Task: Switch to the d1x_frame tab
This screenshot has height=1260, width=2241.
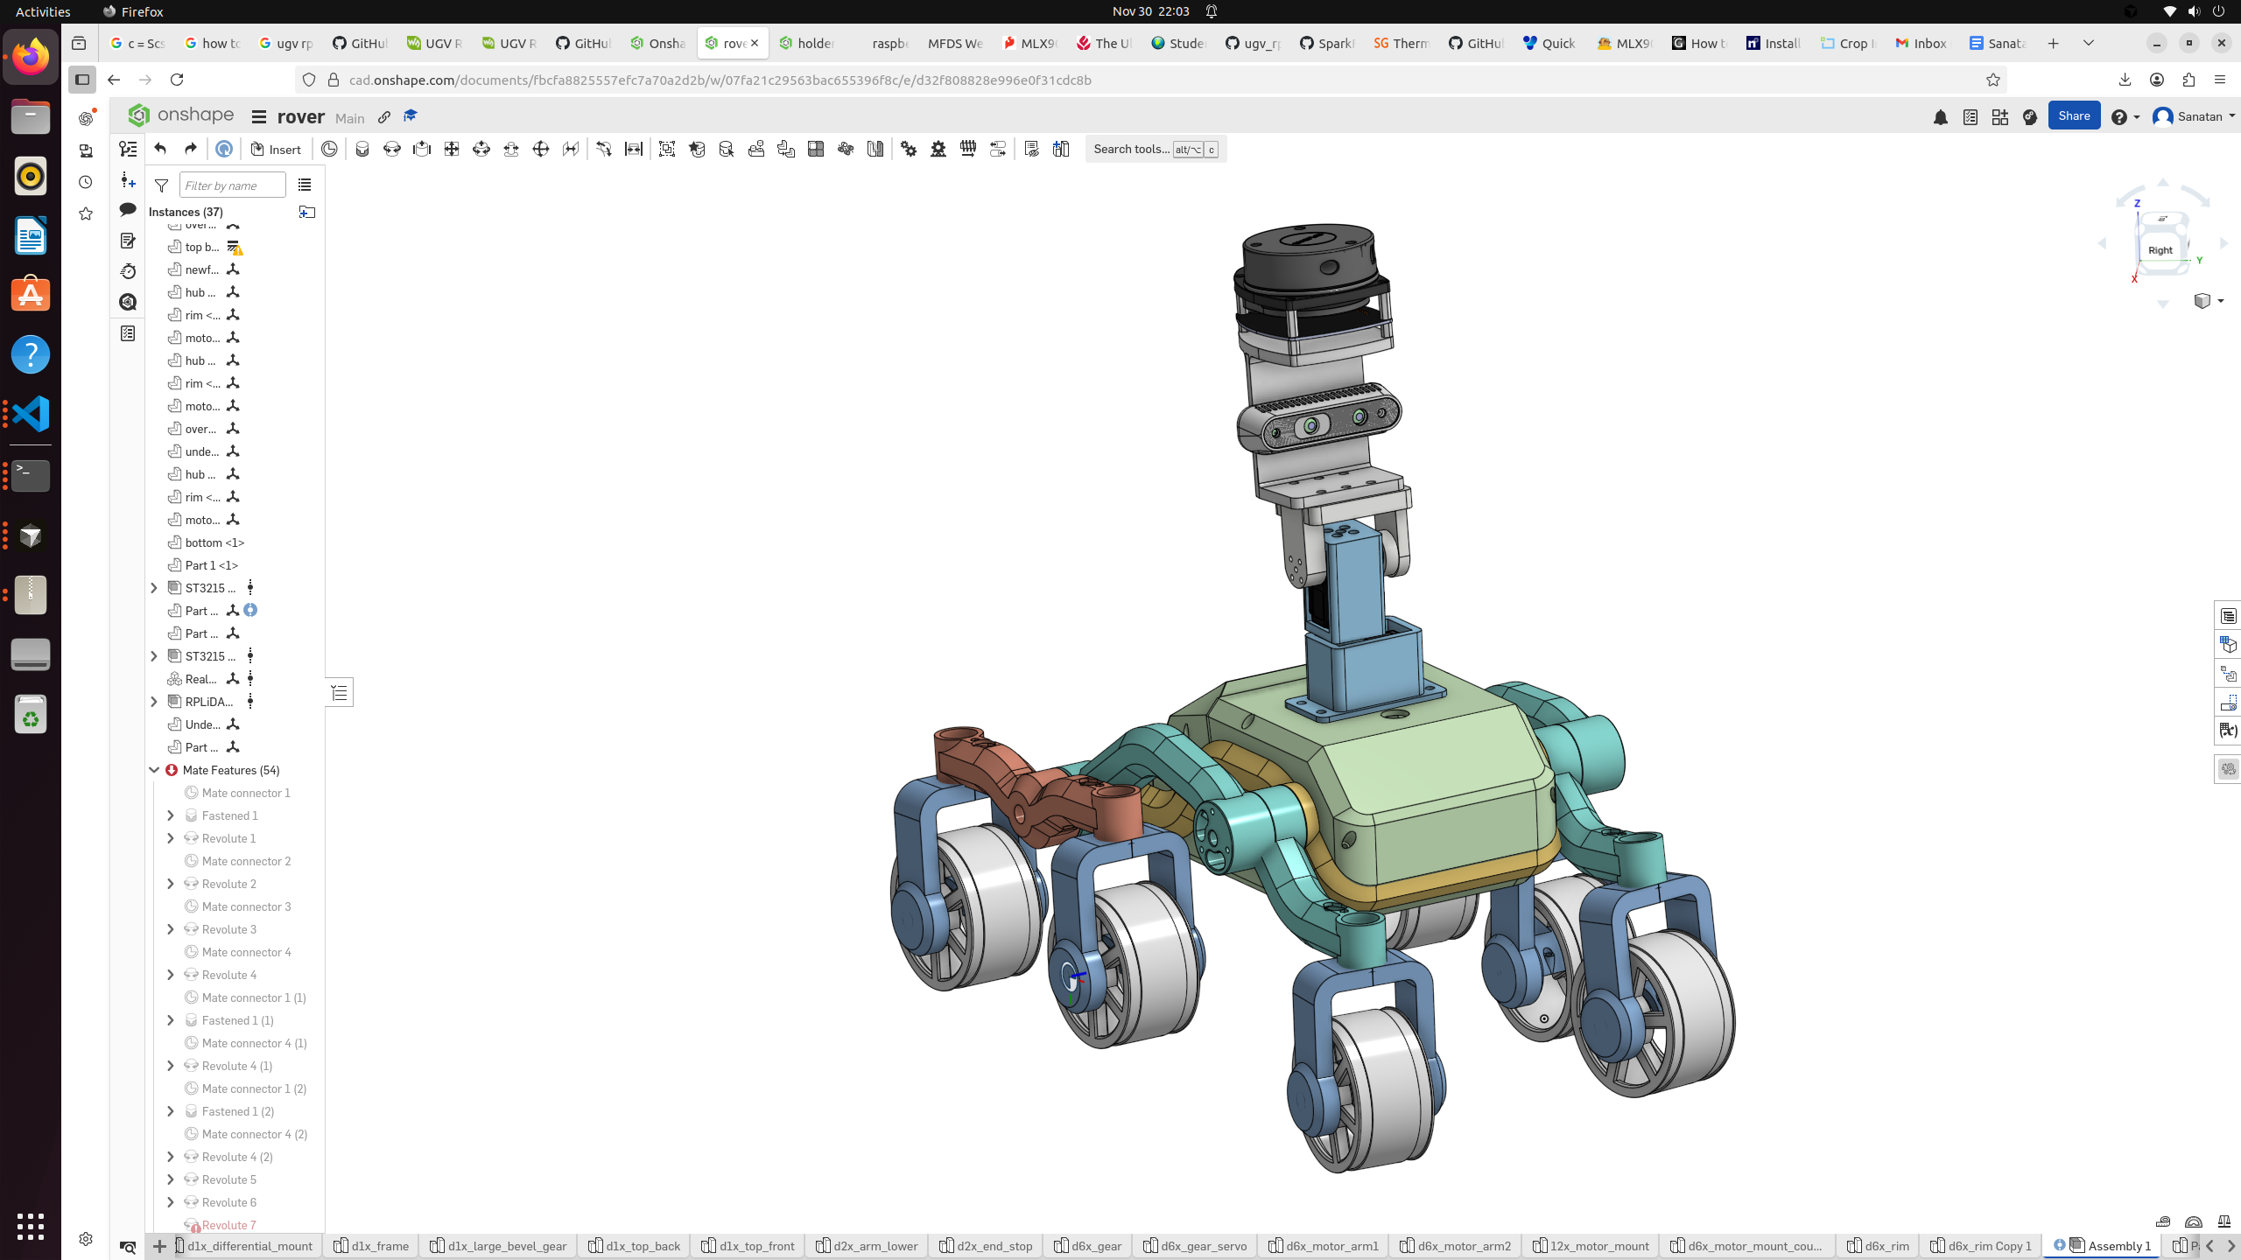Action: coord(371,1246)
